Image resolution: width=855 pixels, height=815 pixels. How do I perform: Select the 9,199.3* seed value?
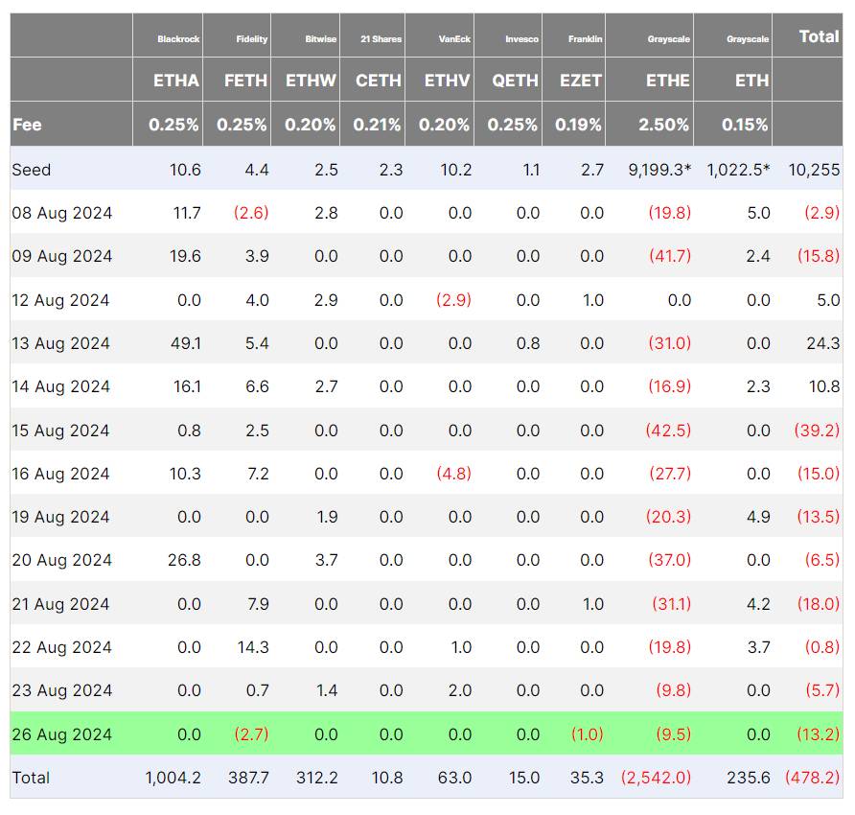[x=659, y=170]
